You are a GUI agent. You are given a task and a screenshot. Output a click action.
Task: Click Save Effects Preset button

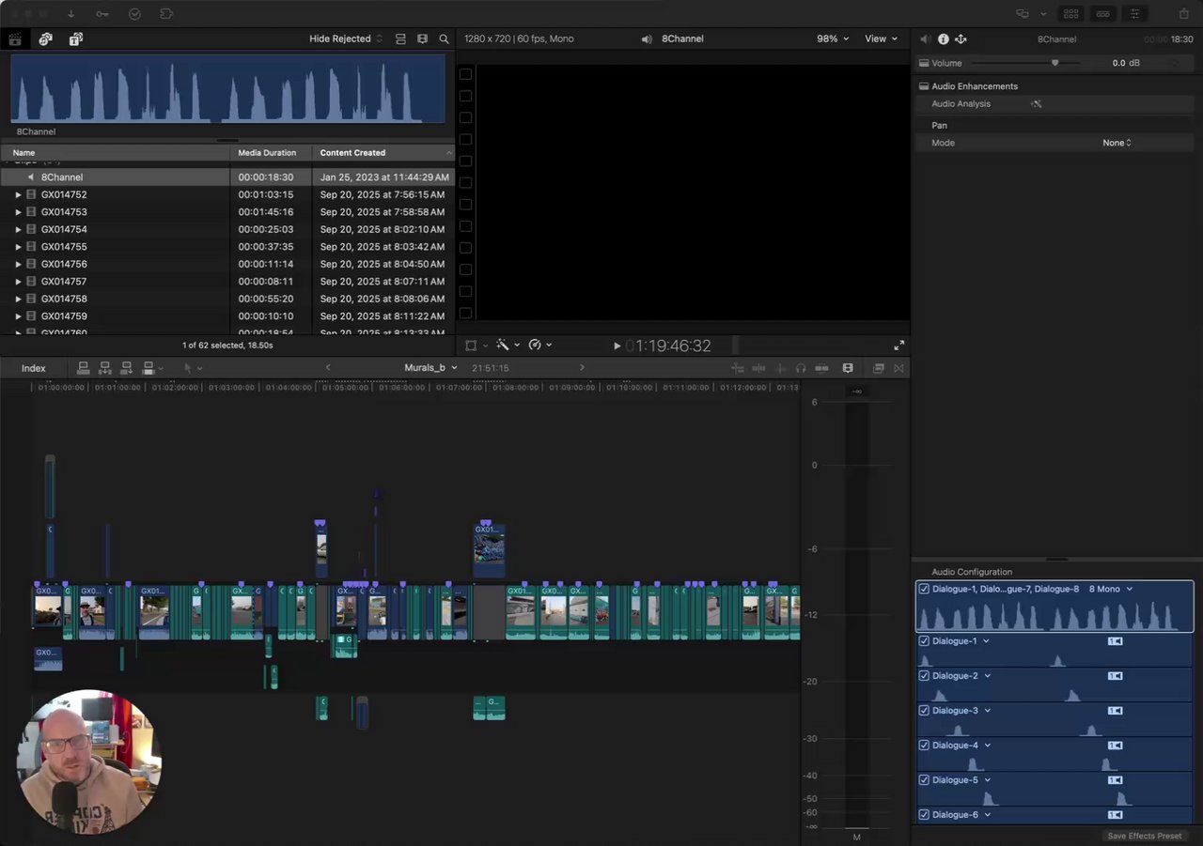coord(1144,836)
